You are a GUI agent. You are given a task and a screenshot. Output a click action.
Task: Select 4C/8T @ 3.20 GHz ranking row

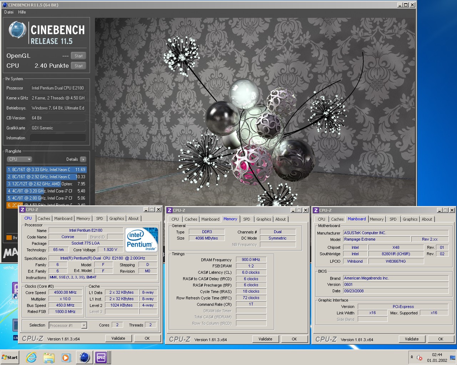[46, 191]
